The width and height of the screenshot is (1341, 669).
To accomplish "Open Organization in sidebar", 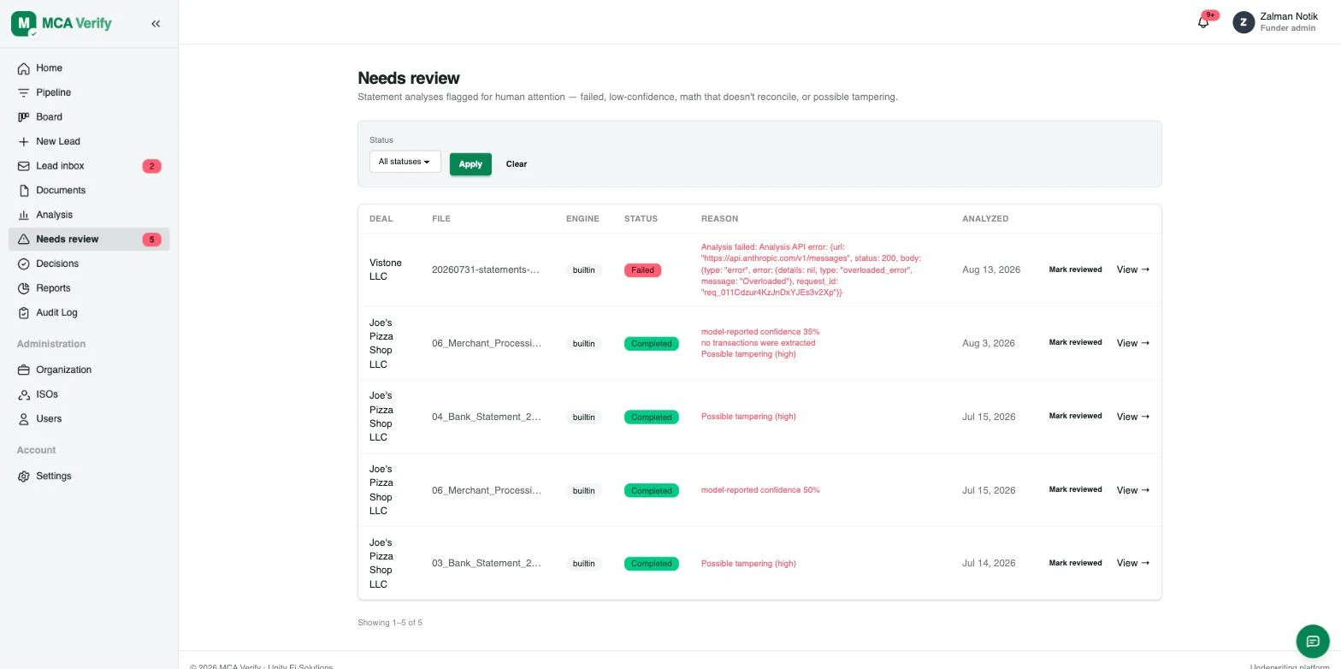I will coord(89,370).
